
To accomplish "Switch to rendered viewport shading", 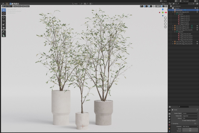I will coord(162,6).
